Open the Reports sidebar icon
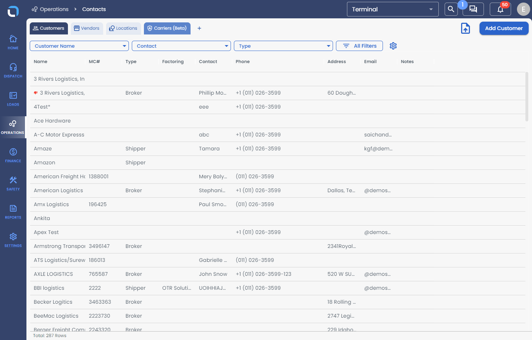 [13, 212]
